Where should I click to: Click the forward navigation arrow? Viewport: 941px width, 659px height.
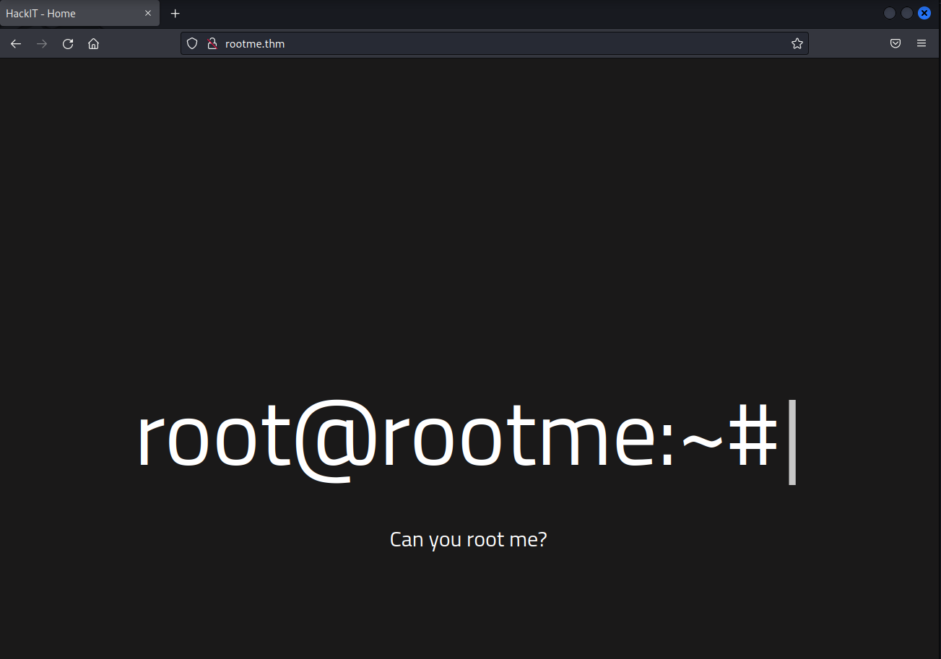[42, 44]
